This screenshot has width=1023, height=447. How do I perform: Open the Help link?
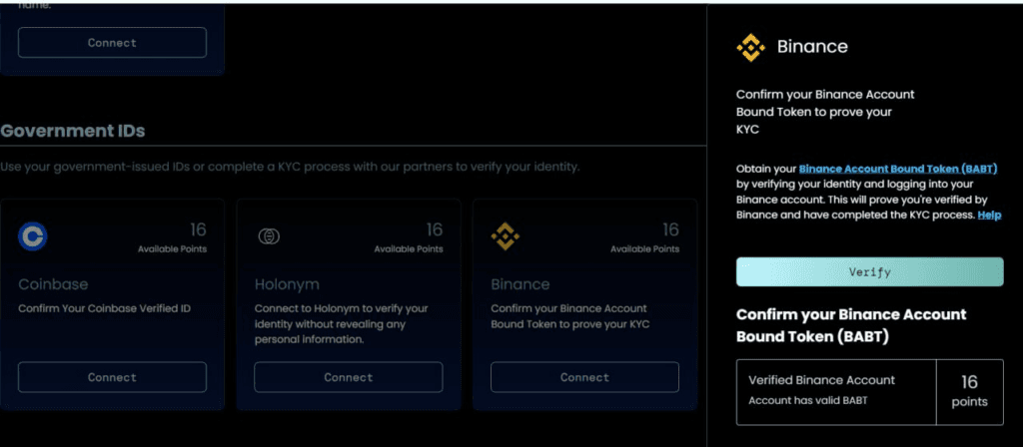[989, 215]
